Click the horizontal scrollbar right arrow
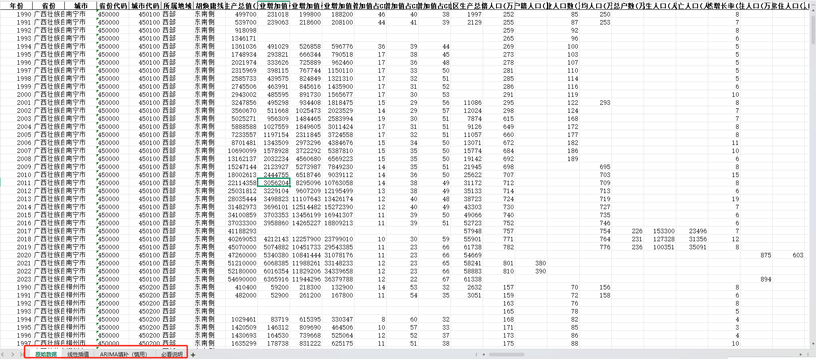This screenshot has height=359, width=816. pyautogui.click(x=800, y=355)
